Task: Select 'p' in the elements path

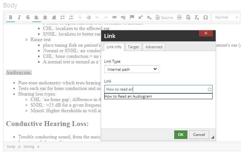Action: tap(19, 146)
